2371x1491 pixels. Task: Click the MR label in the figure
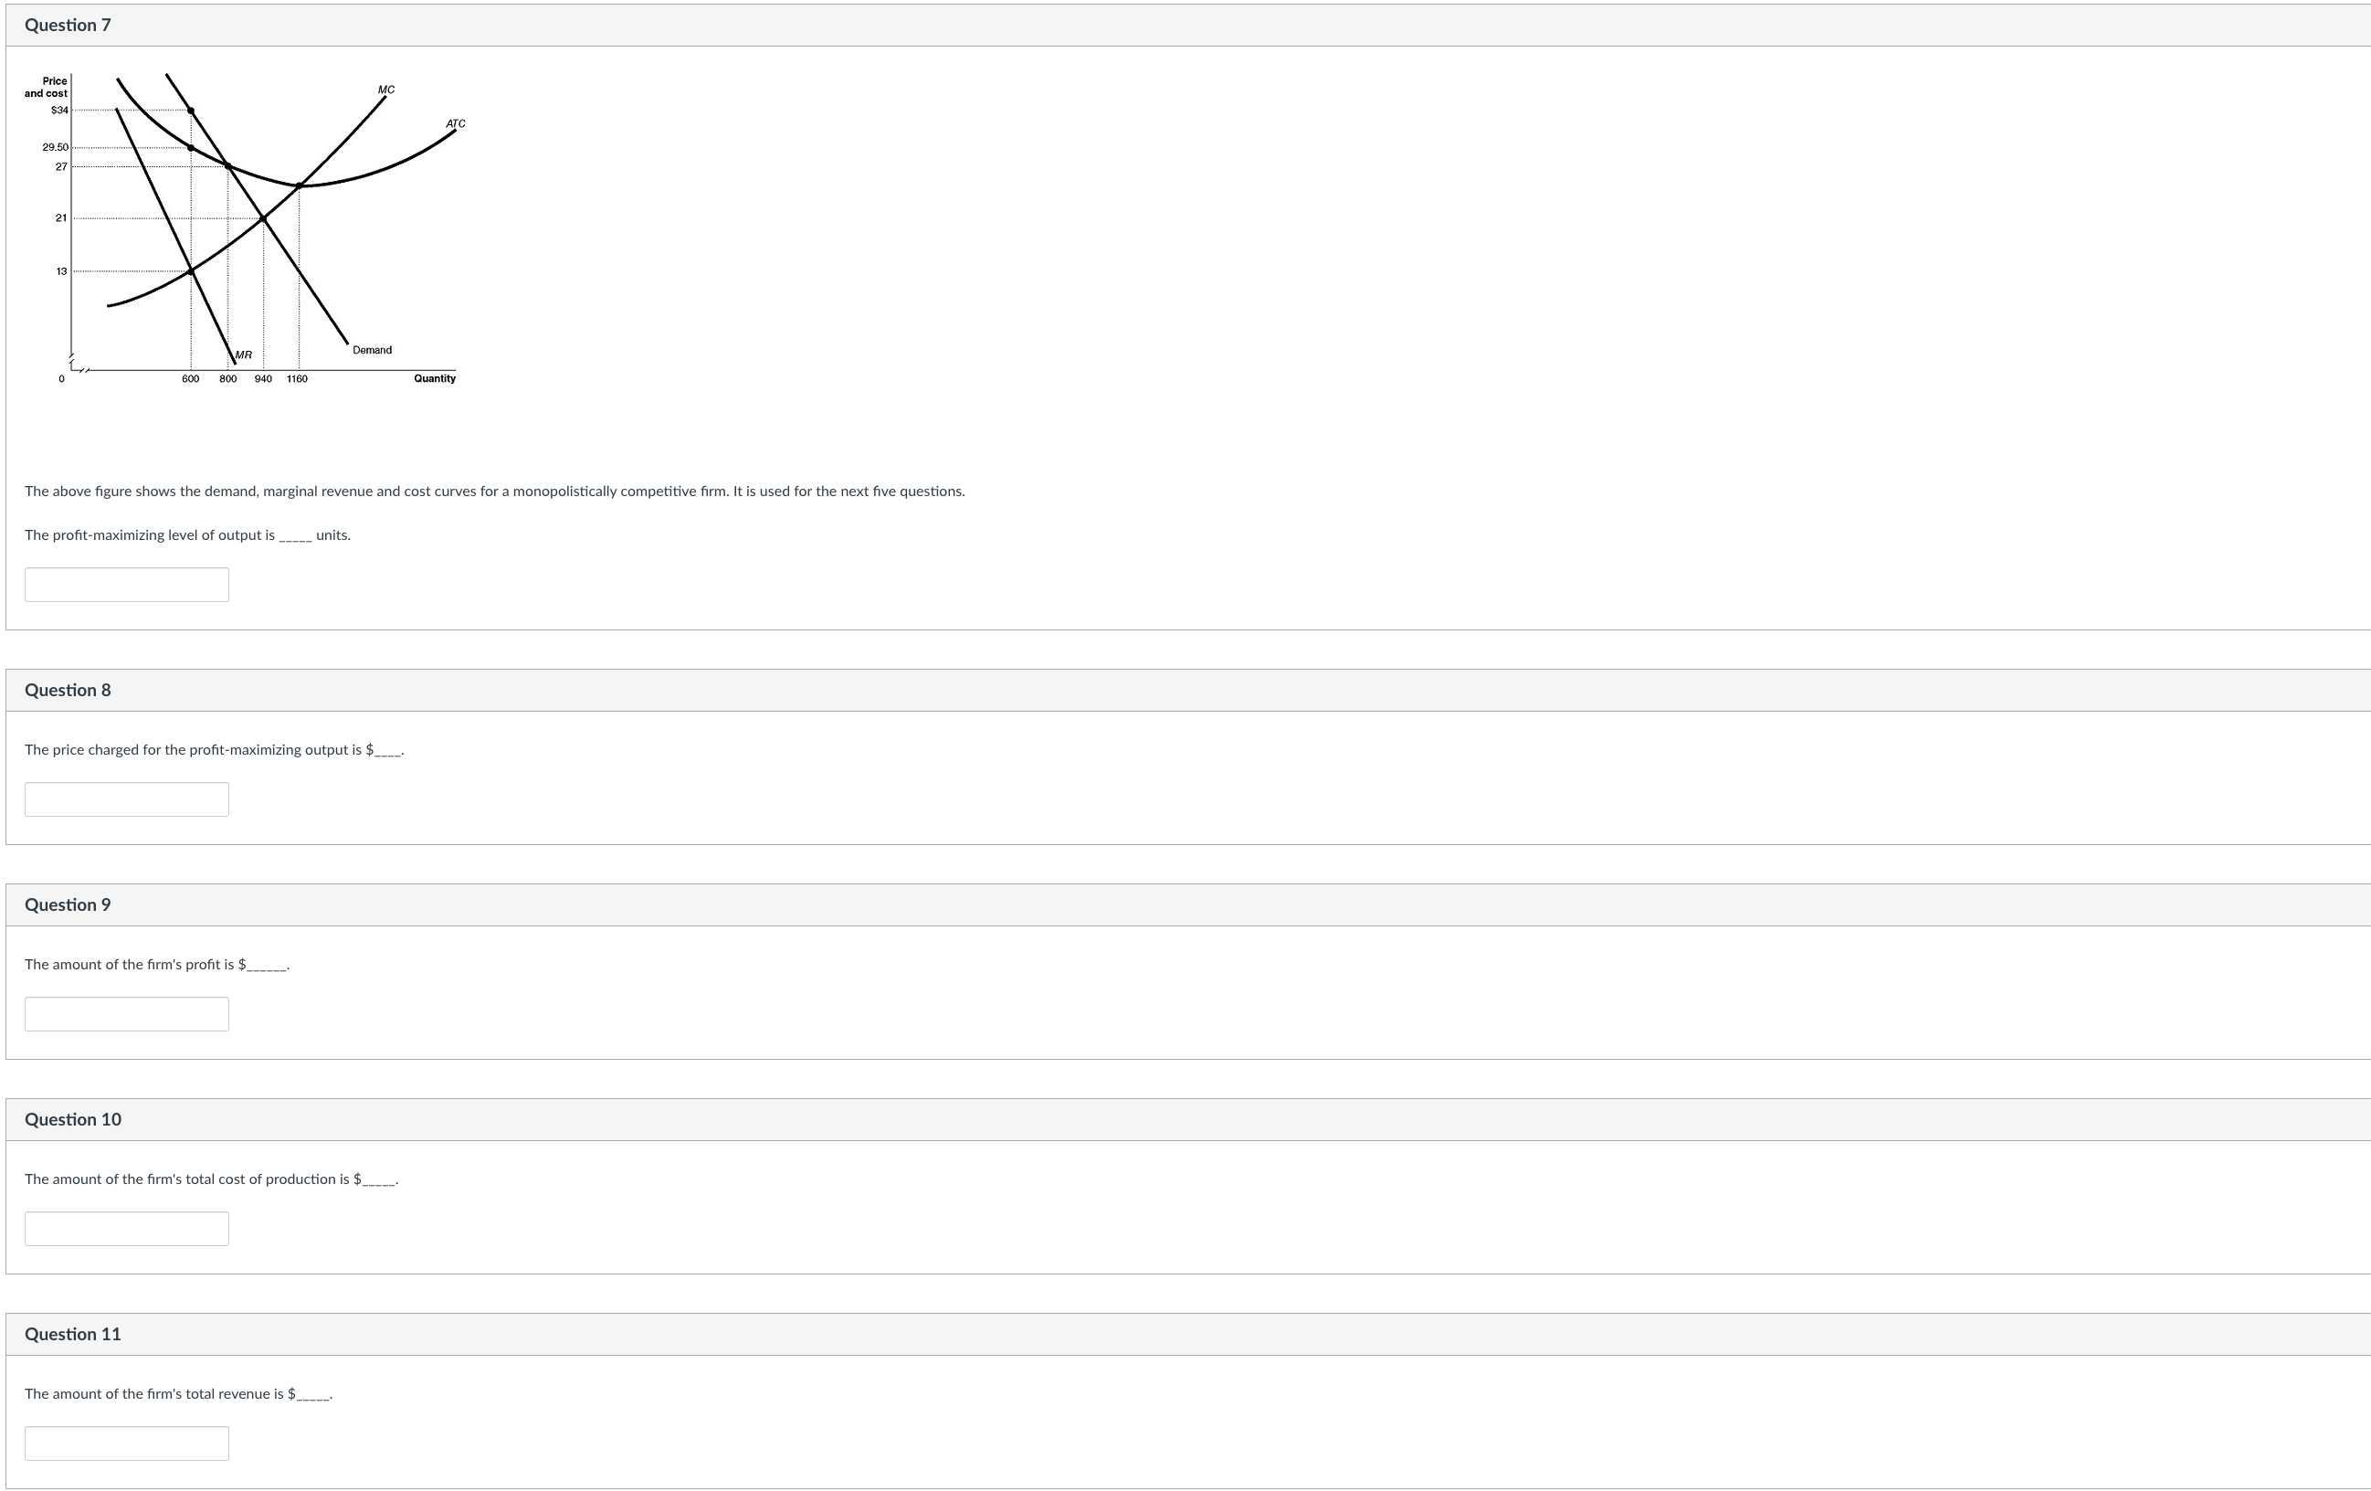pos(243,355)
